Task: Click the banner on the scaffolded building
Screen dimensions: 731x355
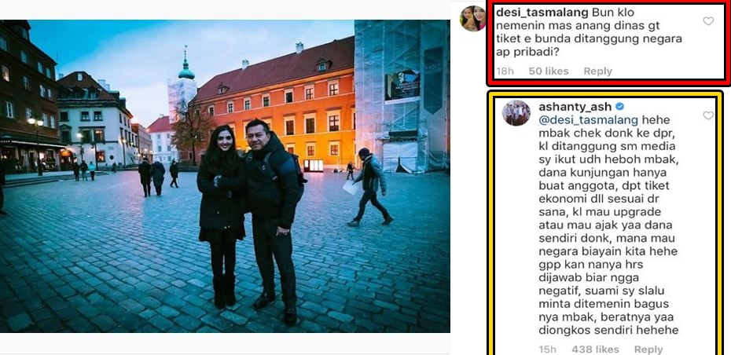Action: (x=402, y=86)
